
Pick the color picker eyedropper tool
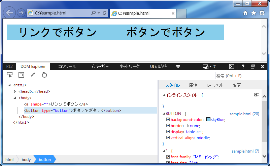[x=33, y=75]
